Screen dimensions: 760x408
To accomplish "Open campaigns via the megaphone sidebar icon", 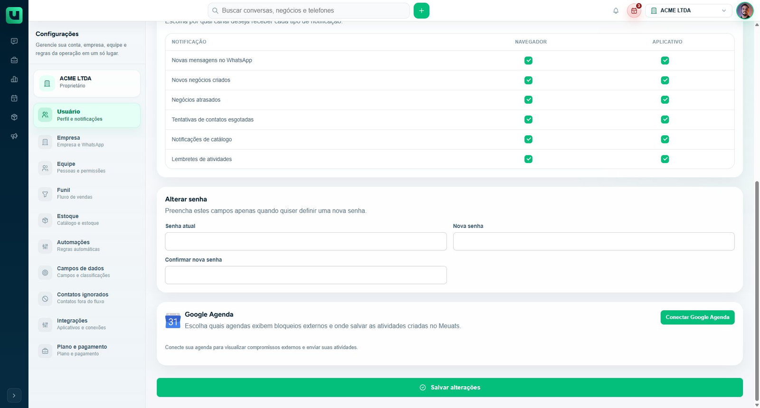I will 14,136.
